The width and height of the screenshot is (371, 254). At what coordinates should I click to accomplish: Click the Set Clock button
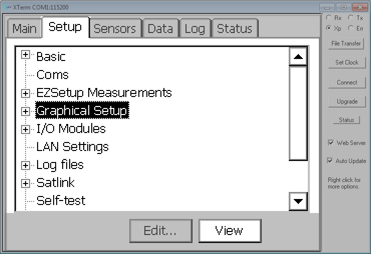pyautogui.click(x=347, y=62)
